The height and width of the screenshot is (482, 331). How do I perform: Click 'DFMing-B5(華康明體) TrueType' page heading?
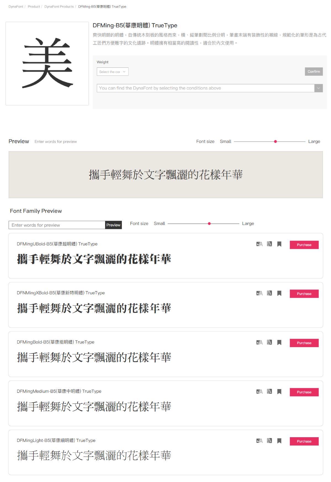click(135, 25)
